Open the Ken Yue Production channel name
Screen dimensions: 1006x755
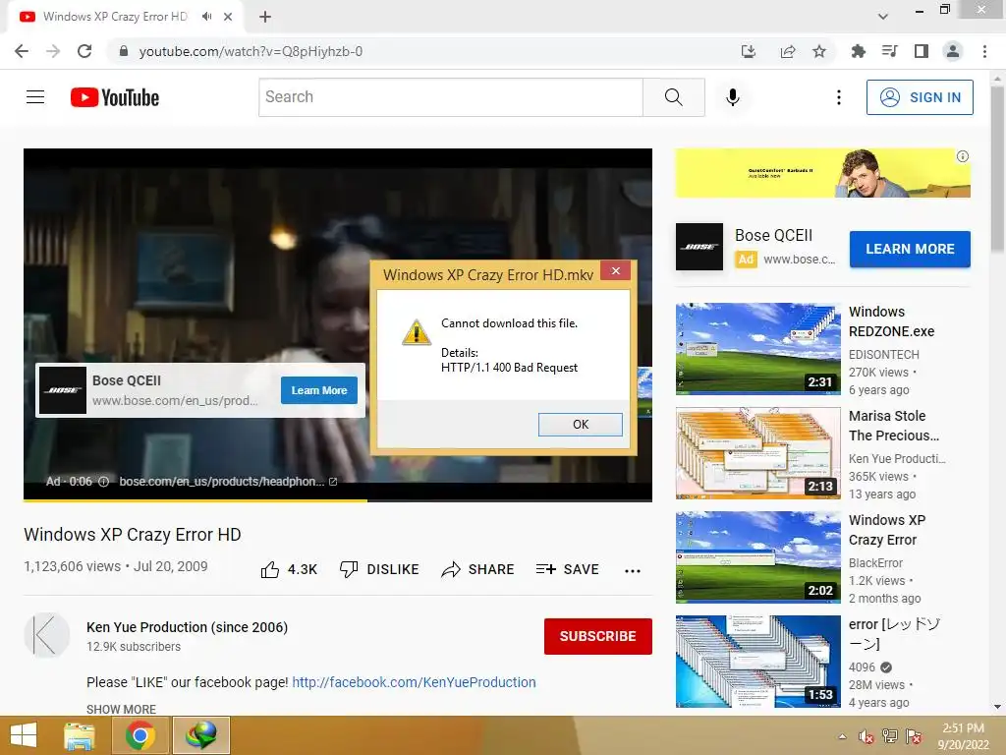(187, 627)
